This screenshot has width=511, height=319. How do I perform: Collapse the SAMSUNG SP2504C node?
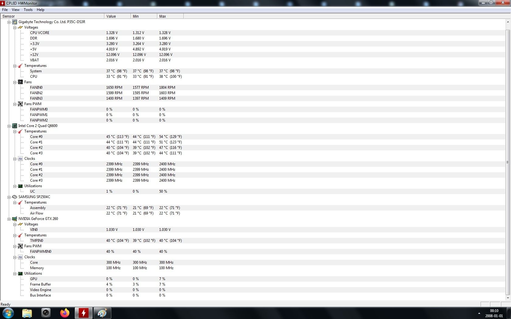(x=9, y=197)
